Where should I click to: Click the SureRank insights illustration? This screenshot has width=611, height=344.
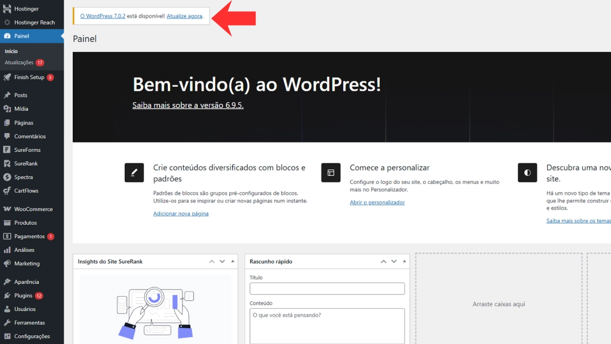click(x=155, y=310)
